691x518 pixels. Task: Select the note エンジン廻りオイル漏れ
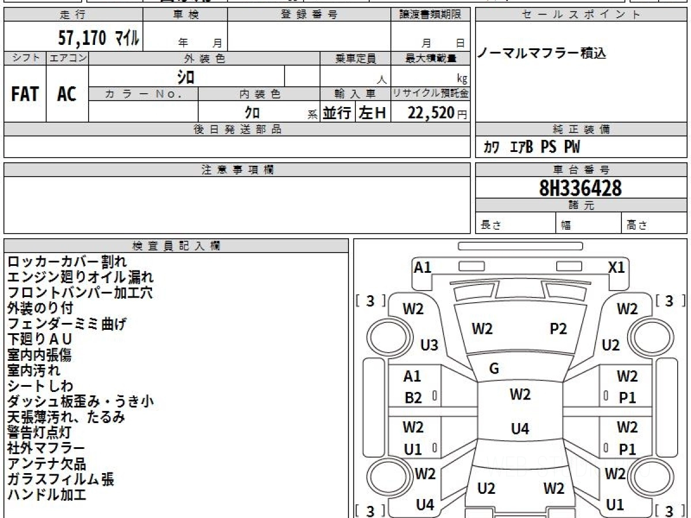pos(80,277)
